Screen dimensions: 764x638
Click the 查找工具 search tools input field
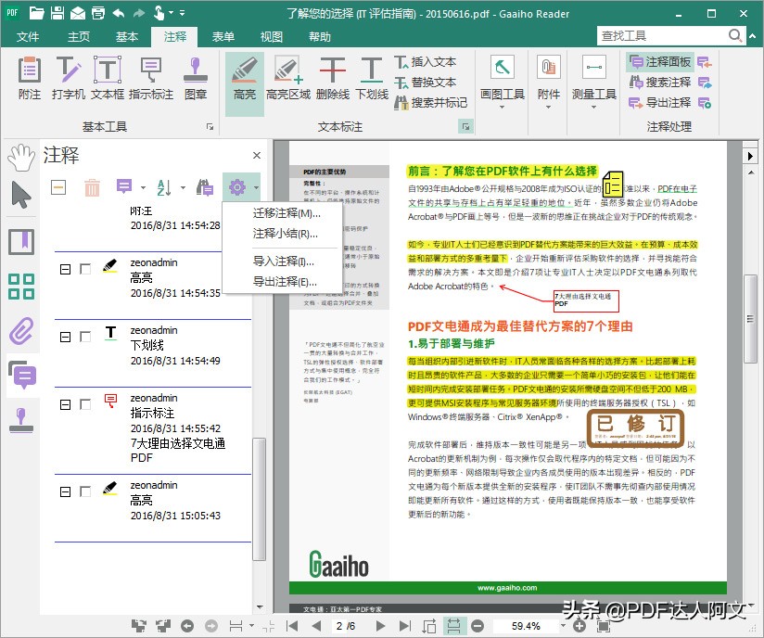point(662,35)
